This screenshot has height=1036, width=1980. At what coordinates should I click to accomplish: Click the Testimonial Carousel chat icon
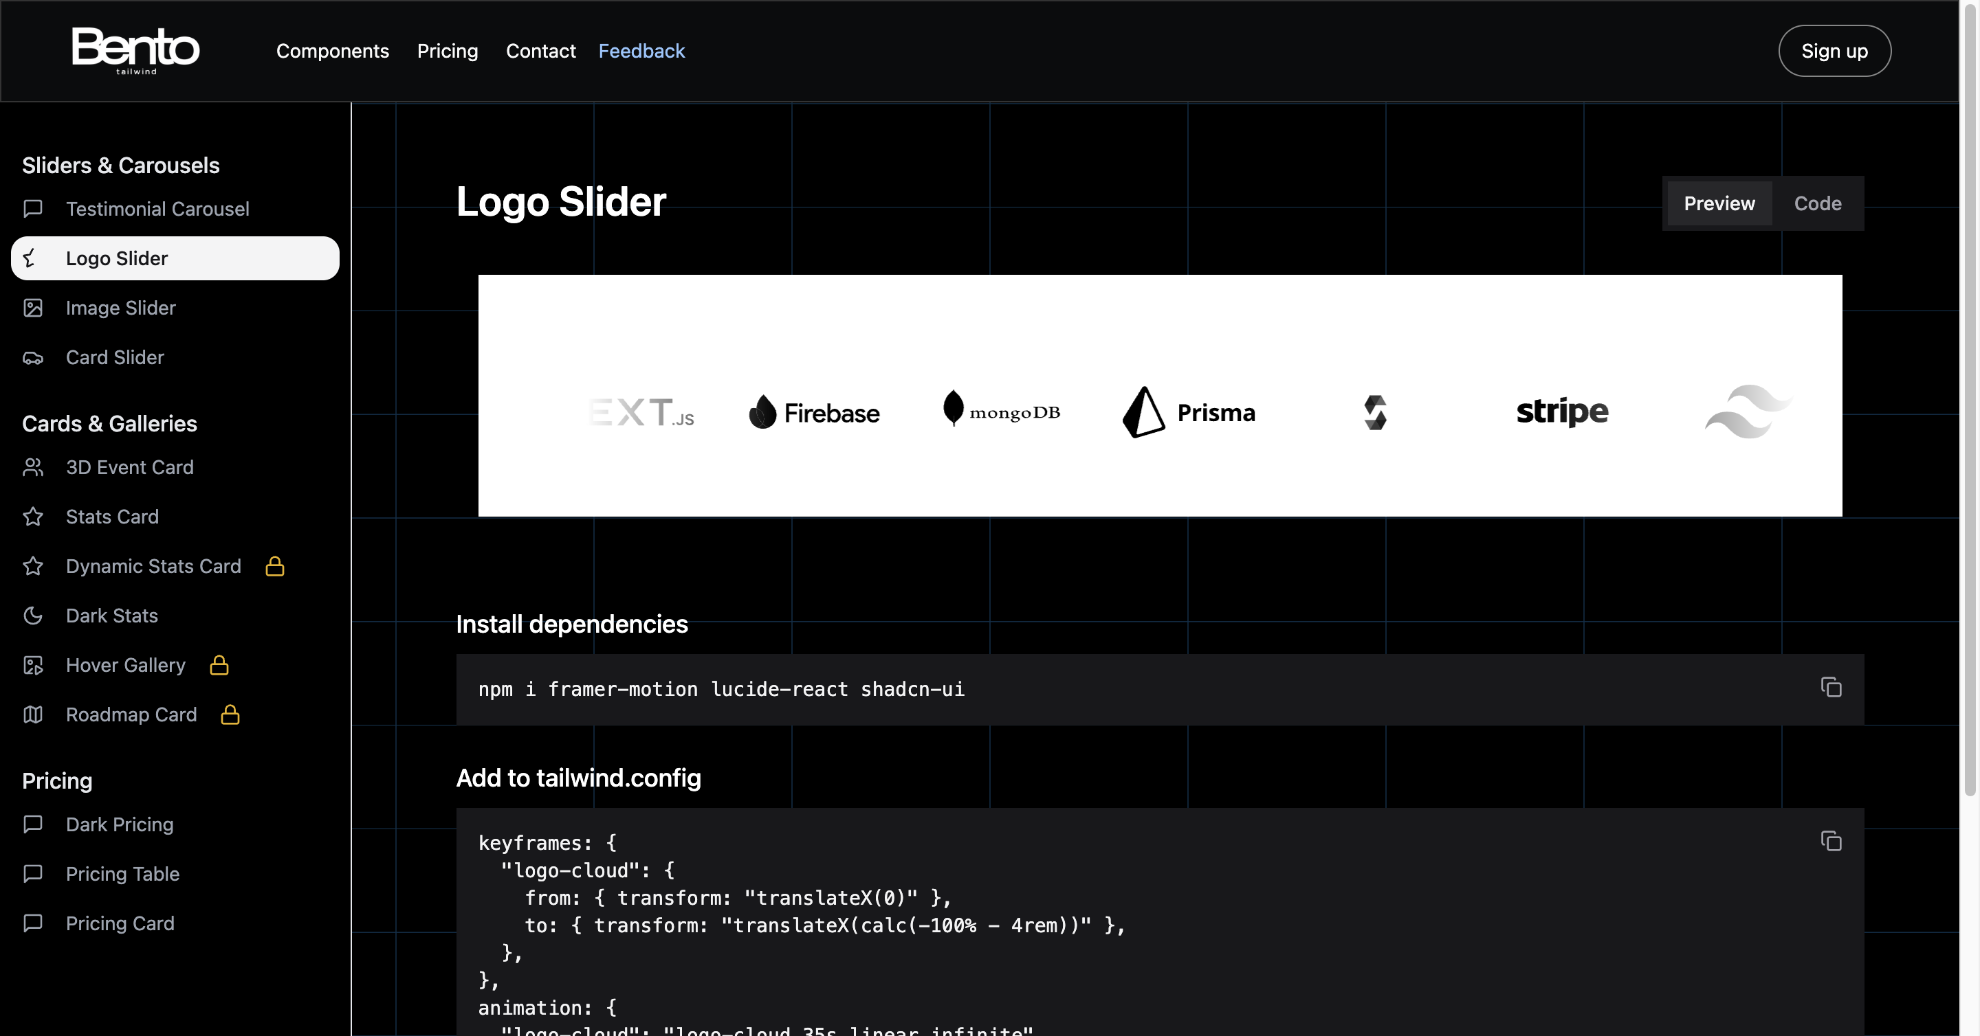33,209
